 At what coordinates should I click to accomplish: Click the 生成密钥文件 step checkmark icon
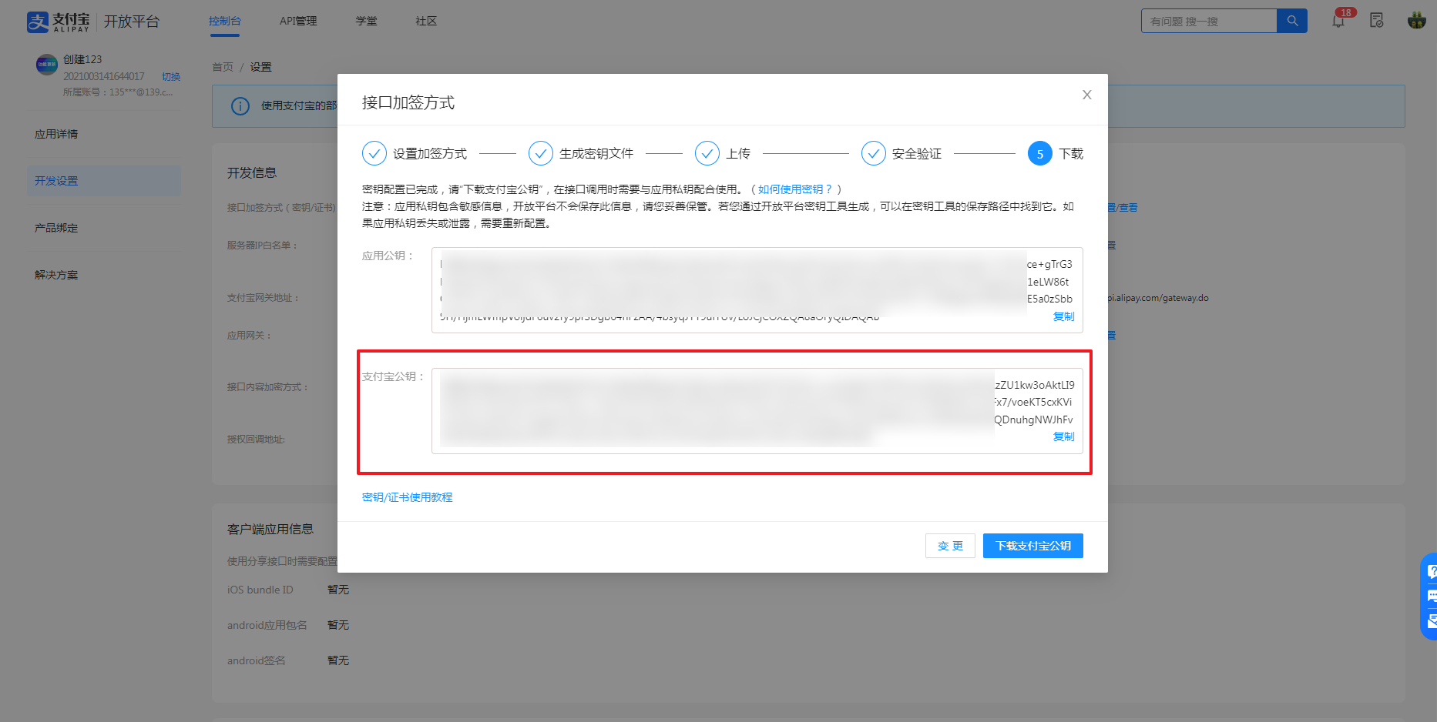pos(541,153)
